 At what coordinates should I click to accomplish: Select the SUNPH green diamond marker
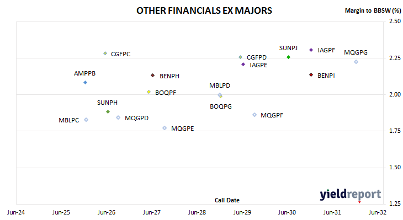(108, 112)
